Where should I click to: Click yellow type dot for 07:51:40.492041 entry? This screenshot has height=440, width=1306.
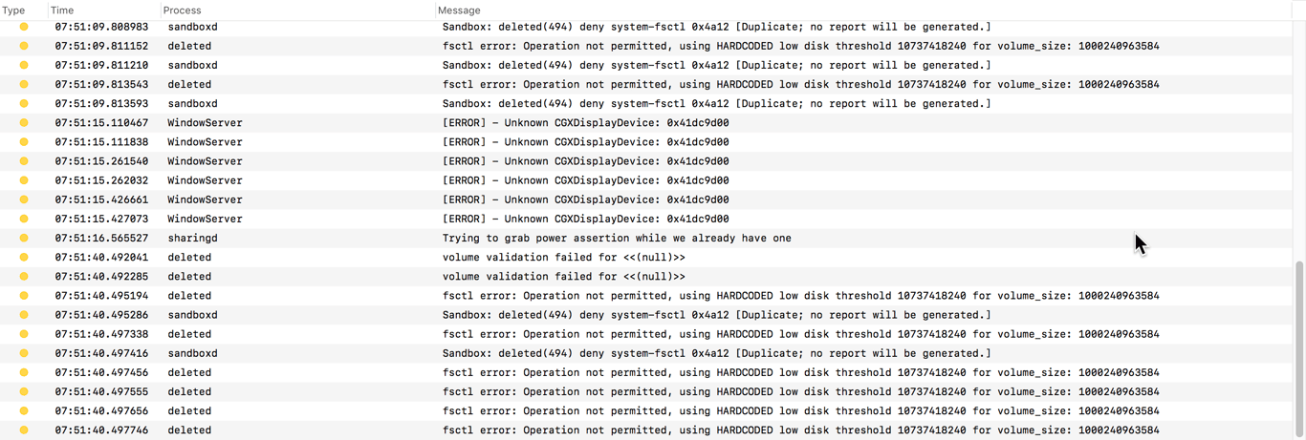click(x=24, y=257)
